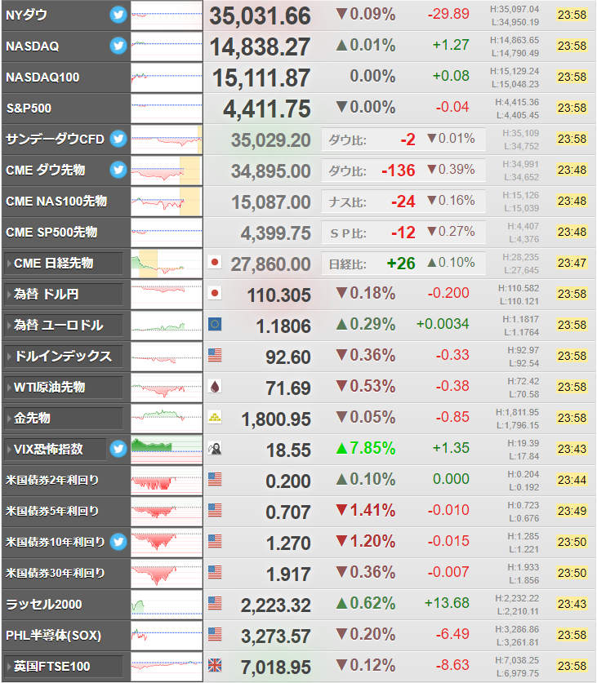
Task: Click the SOX value 3,273.57
Action: (x=276, y=636)
